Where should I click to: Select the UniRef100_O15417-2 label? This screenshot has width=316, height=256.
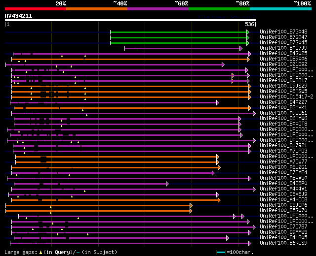pos(286,97)
